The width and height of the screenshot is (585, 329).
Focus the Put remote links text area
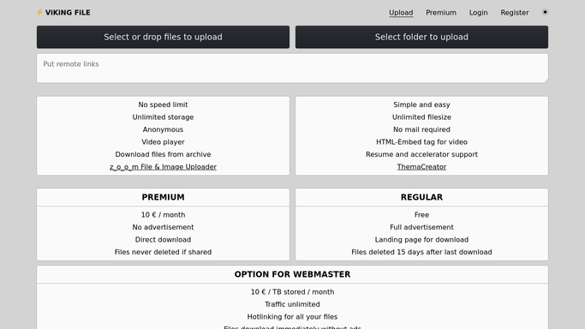[293, 69]
